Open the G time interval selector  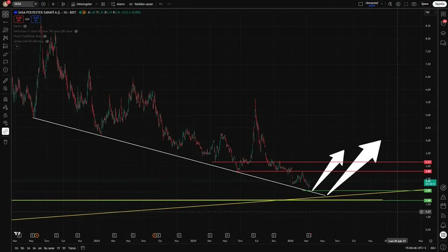[53, 4]
